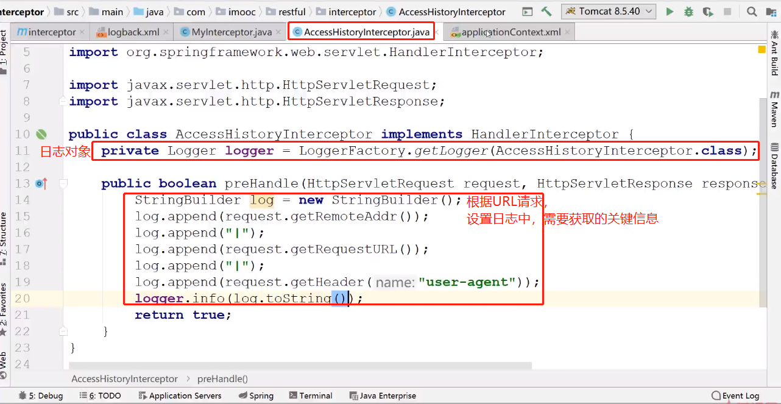Open the Terminal tool window
This screenshot has height=404, width=781.
click(x=311, y=395)
